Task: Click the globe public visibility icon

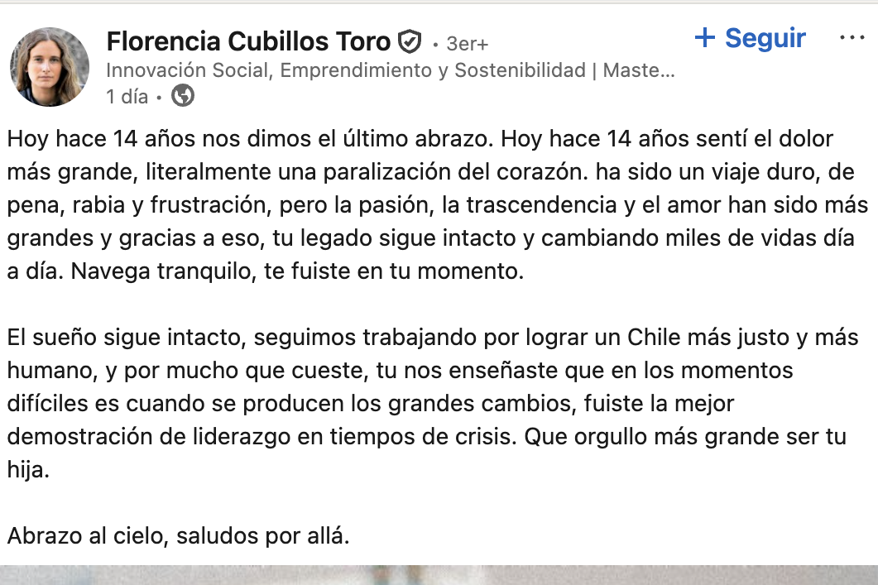Action: coord(183,96)
